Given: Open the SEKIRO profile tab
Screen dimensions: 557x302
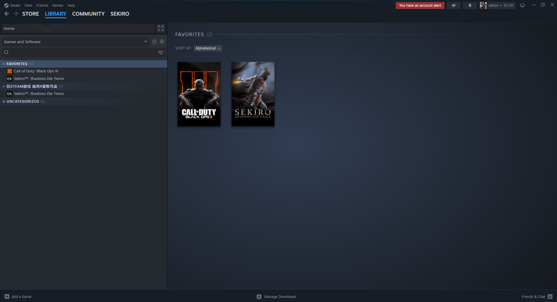Looking at the screenshot, I should [x=120, y=14].
